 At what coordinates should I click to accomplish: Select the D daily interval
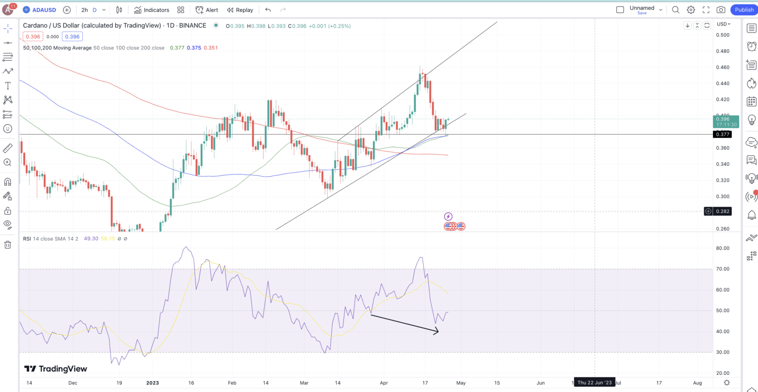tap(95, 10)
